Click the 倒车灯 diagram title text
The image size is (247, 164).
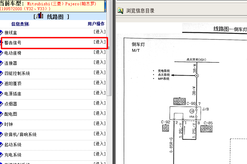click(138, 44)
